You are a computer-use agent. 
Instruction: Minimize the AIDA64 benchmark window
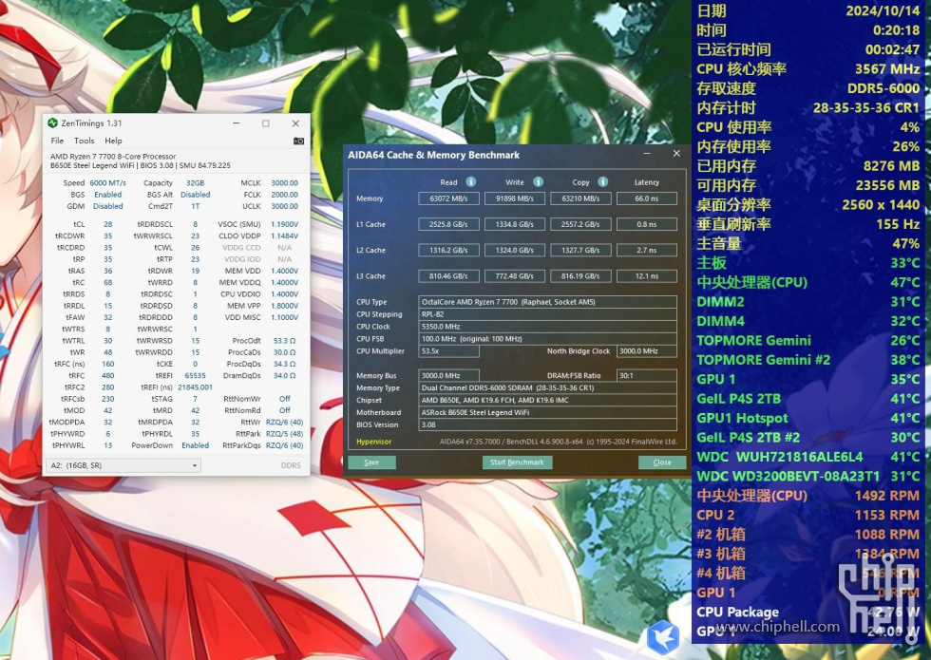pos(647,154)
